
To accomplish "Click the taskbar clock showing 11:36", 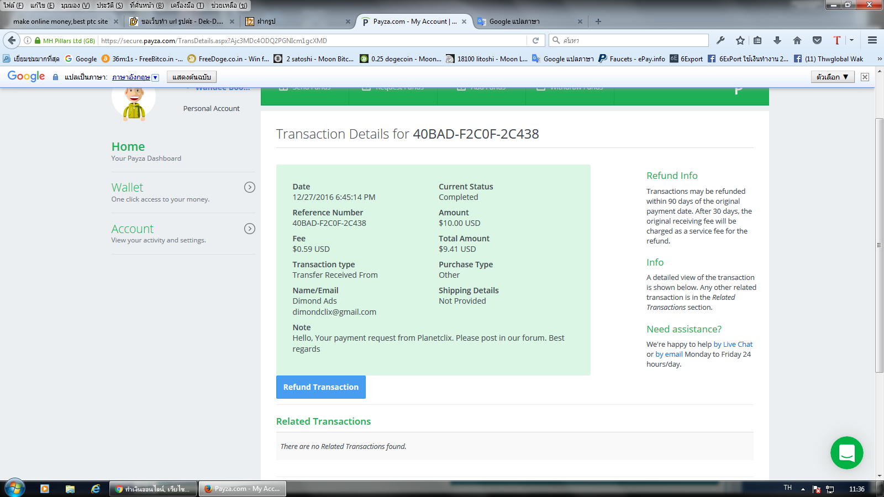I will tap(856, 489).
